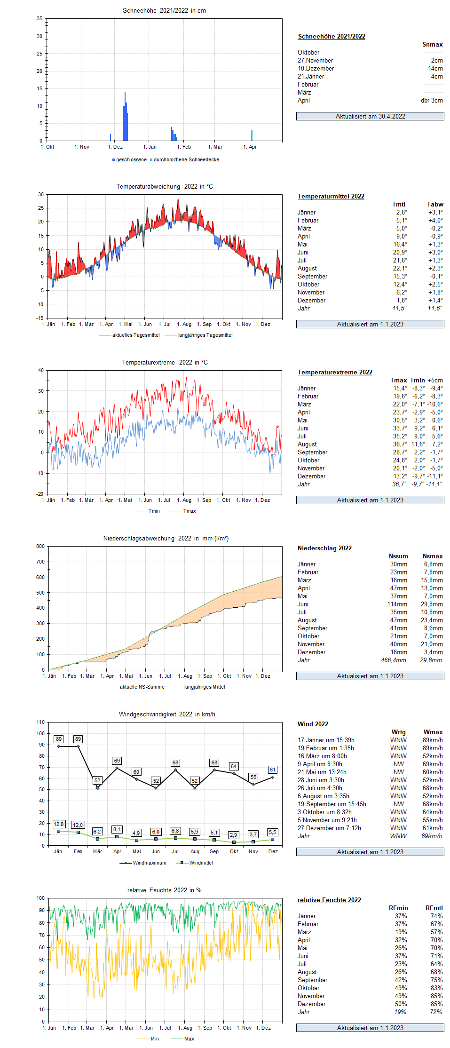This screenshot has height=1048, width=450.
Task: Click the 'langjähriges Tagesmittel' legend entry
Action: [198, 335]
